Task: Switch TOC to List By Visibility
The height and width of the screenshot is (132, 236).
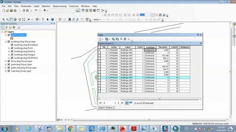Action: pyautogui.click(x=10, y=27)
